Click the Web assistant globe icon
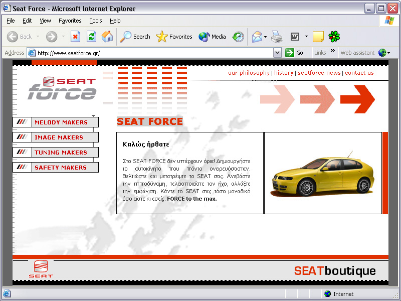 (x=382, y=53)
